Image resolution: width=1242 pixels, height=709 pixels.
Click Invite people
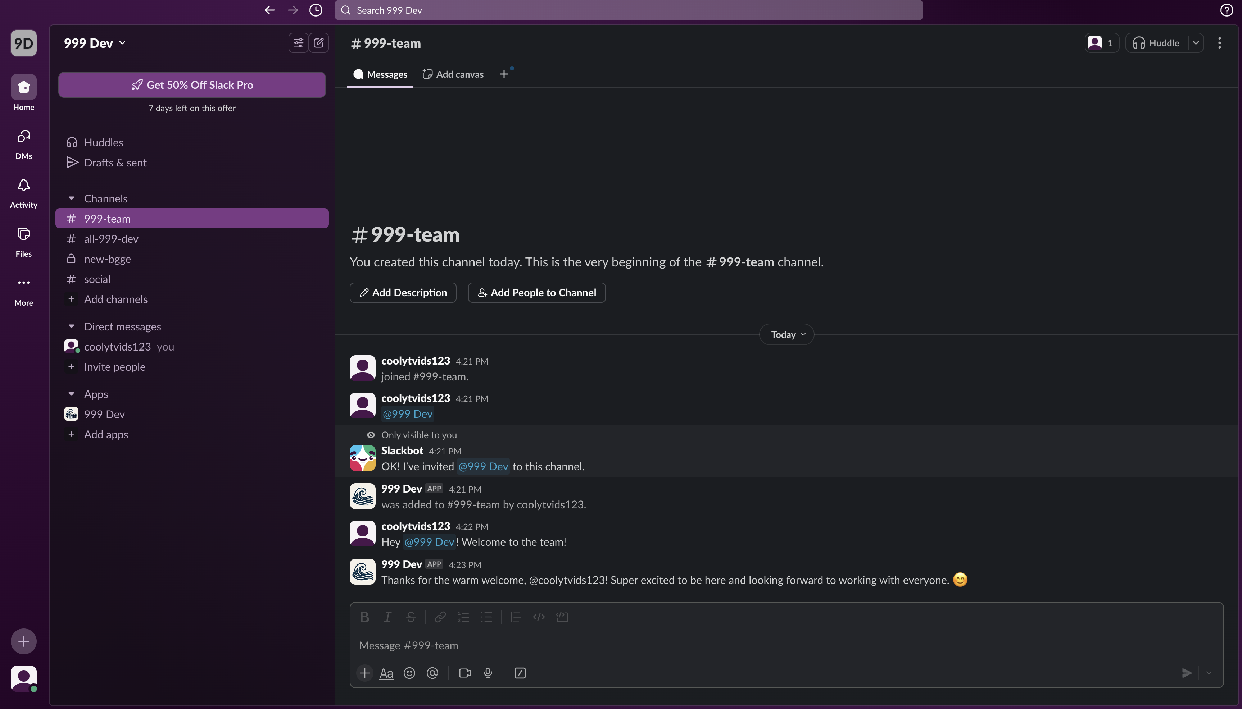coord(192,367)
